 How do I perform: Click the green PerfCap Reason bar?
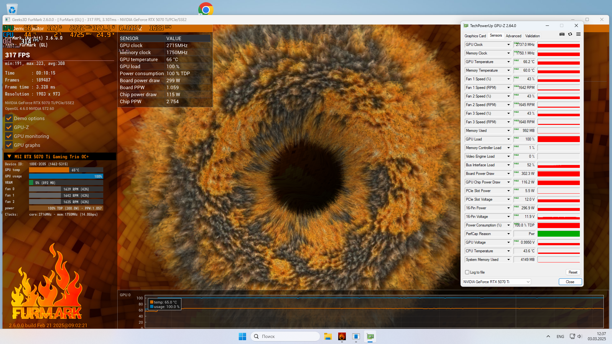pos(558,234)
